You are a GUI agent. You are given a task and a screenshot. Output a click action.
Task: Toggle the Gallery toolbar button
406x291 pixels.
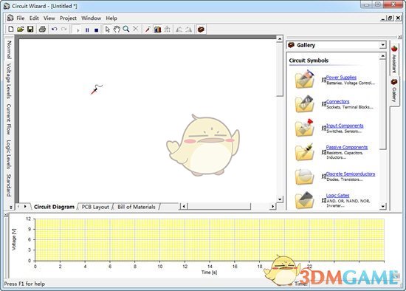(201, 30)
